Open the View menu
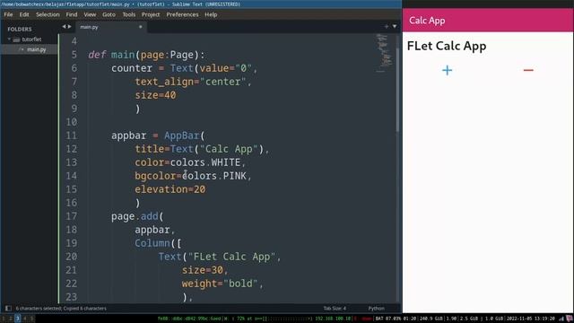Viewport: 574px width, 323px height. pyautogui.click(x=90, y=14)
